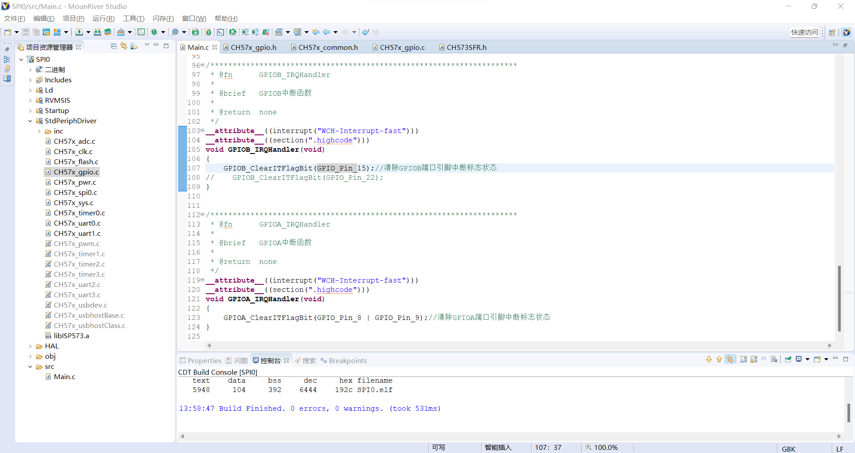Click the MounRiver perspective icon at top right
This screenshot has height=453, width=855.
point(847,32)
